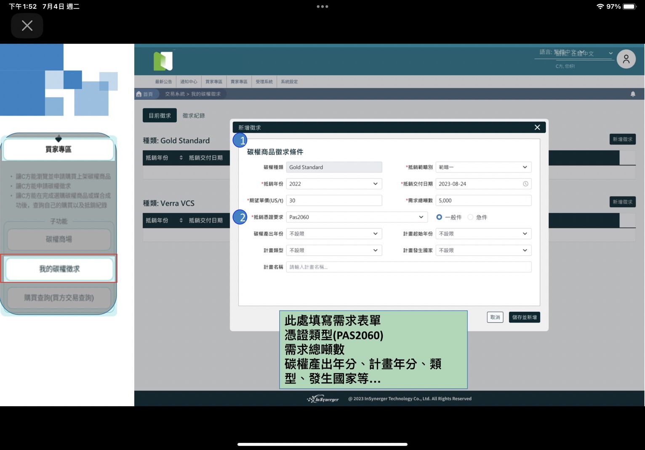Expand the 抵銷年份 2022 dropdown
The image size is (645, 450).
(x=334, y=184)
